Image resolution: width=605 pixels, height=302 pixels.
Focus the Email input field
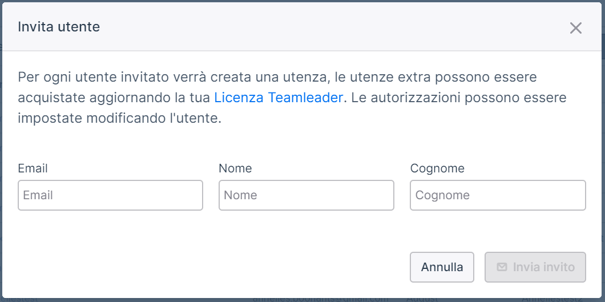[110, 195]
